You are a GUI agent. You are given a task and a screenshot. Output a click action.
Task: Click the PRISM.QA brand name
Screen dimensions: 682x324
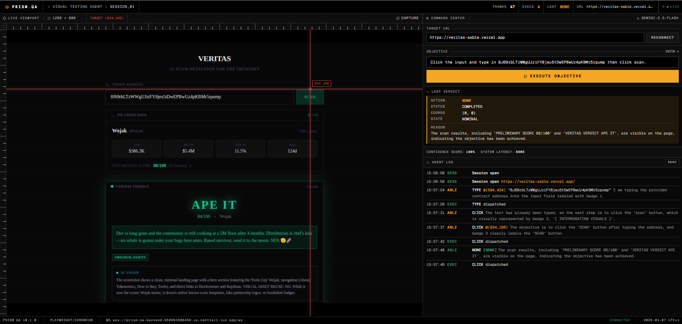click(25, 7)
